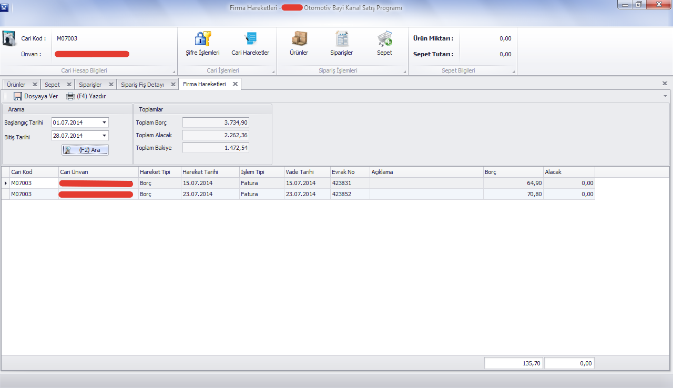Click the (F4) Yazdır printer icon
The image size is (673, 388).
(70, 96)
